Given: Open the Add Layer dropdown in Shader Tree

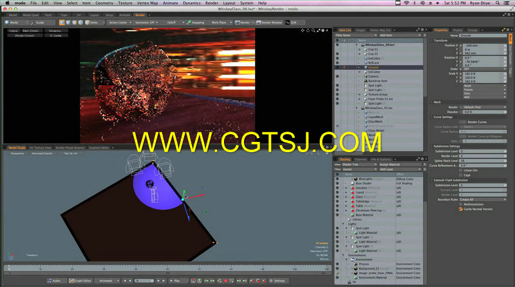Looking at the screenshot, I should [400, 170].
